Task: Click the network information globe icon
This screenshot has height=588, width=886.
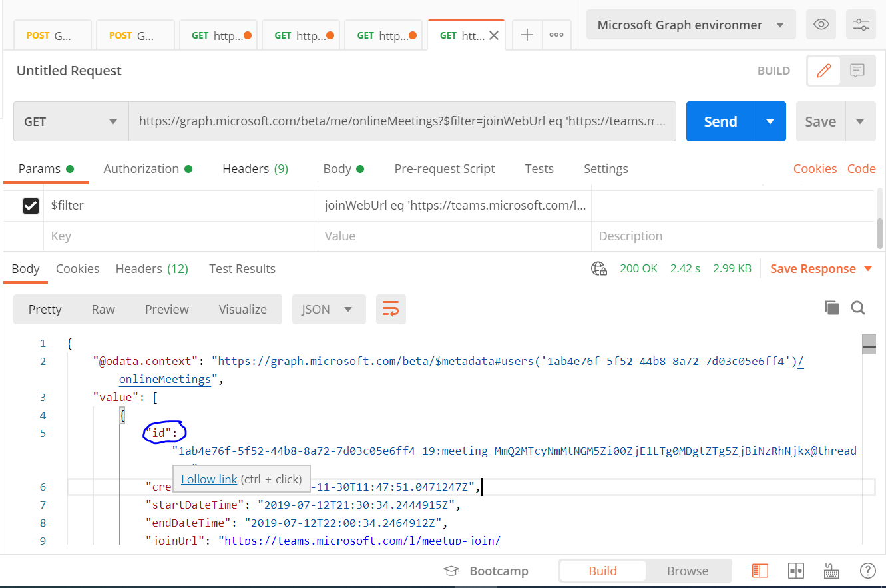Action: tap(598, 268)
